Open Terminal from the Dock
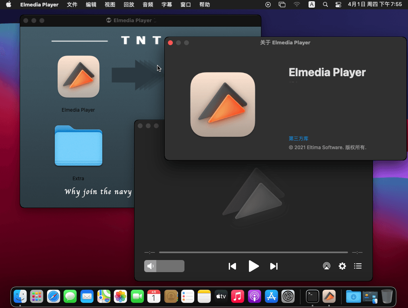408x308 pixels. click(x=312, y=296)
